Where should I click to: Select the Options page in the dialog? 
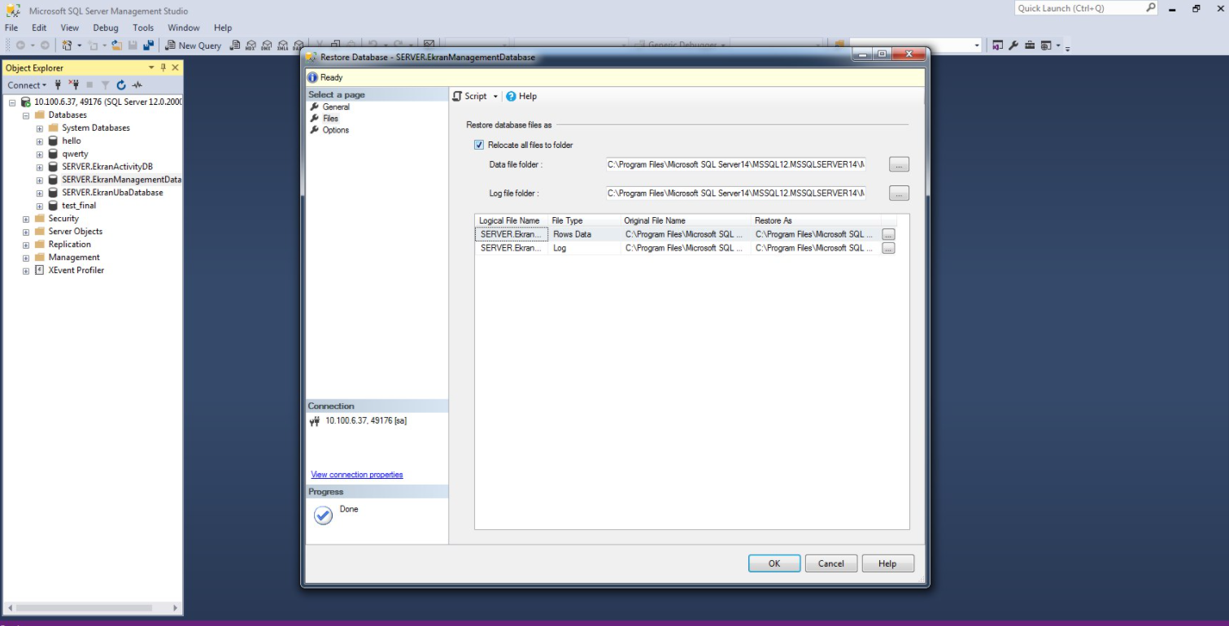tap(335, 130)
